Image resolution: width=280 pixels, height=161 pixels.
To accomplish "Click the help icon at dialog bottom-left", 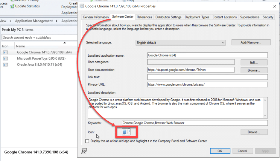I will click(x=84, y=151).
